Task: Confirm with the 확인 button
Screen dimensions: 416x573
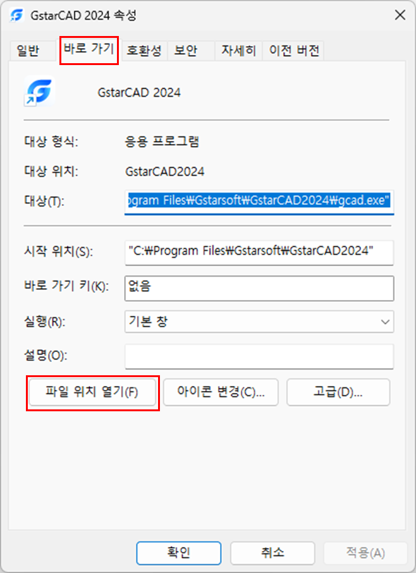Action: [x=179, y=553]
